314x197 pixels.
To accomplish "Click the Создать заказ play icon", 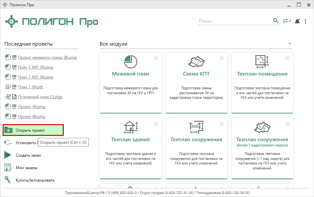I will [x=8, y=155].
